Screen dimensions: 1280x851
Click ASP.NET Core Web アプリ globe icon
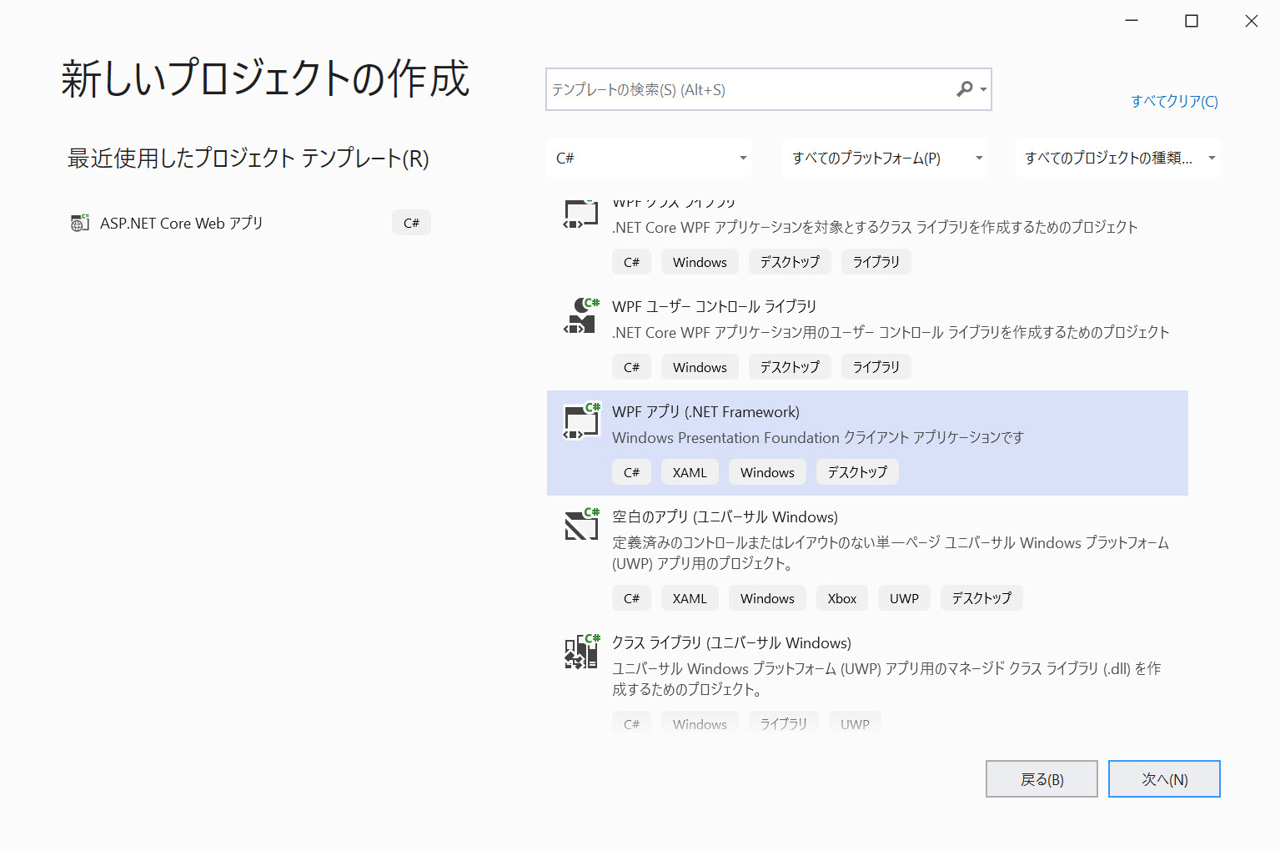80,223
